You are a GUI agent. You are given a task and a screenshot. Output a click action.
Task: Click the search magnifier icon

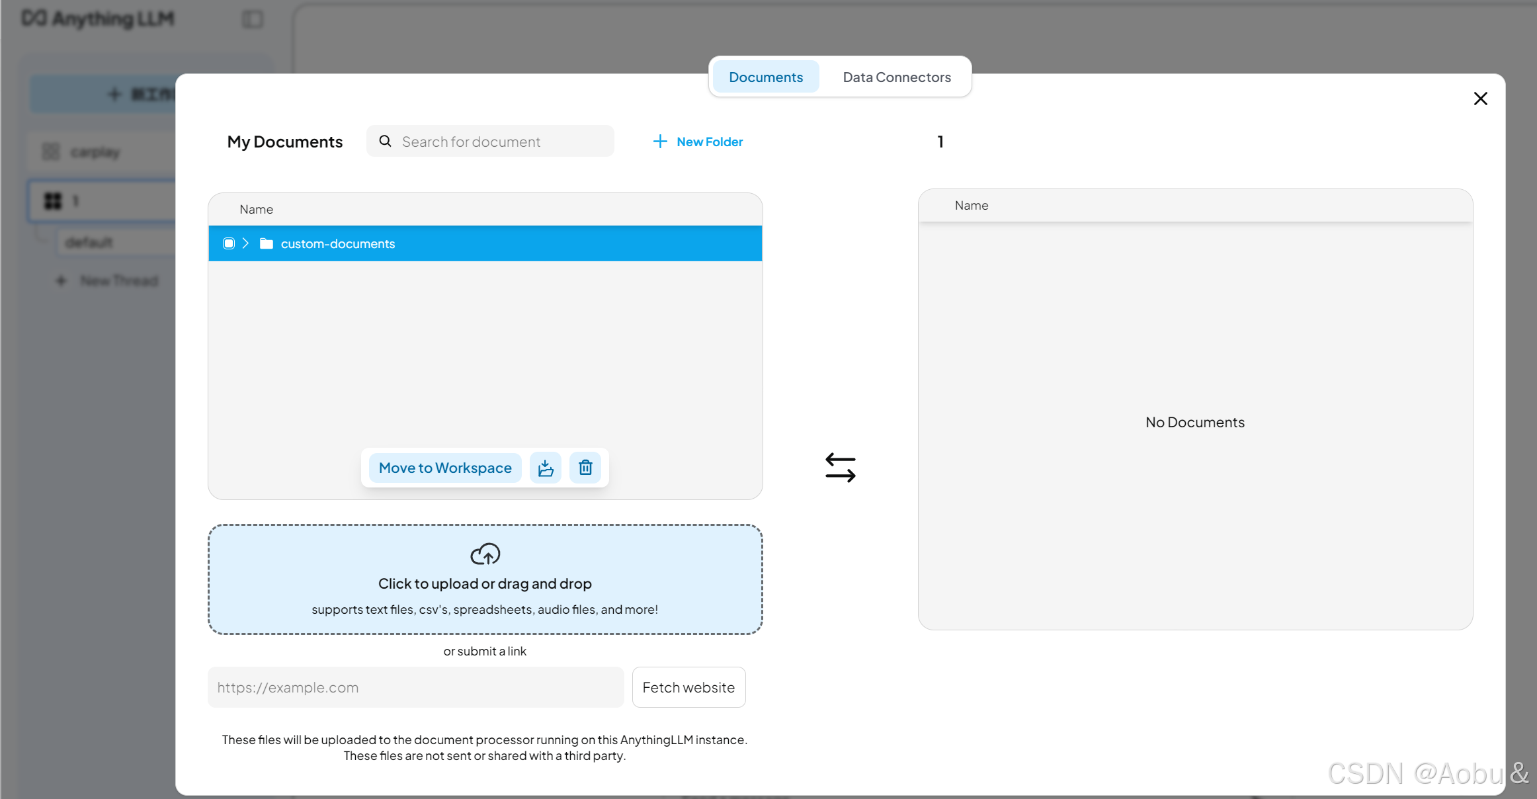(x=385, y=141)
